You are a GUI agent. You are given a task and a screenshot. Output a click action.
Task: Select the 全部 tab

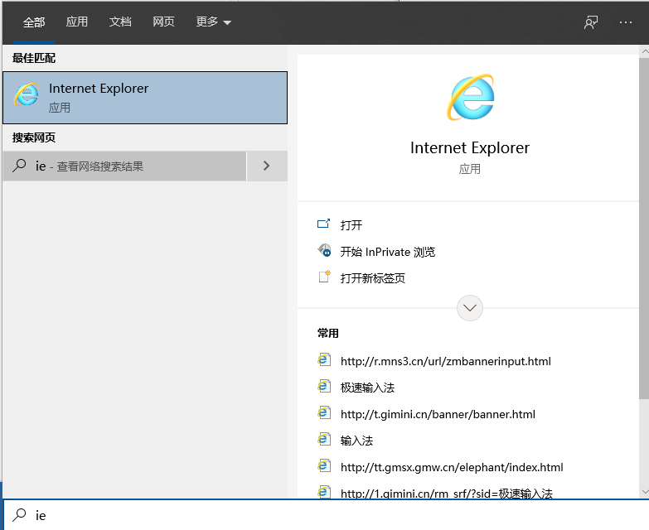click(34, 22)
